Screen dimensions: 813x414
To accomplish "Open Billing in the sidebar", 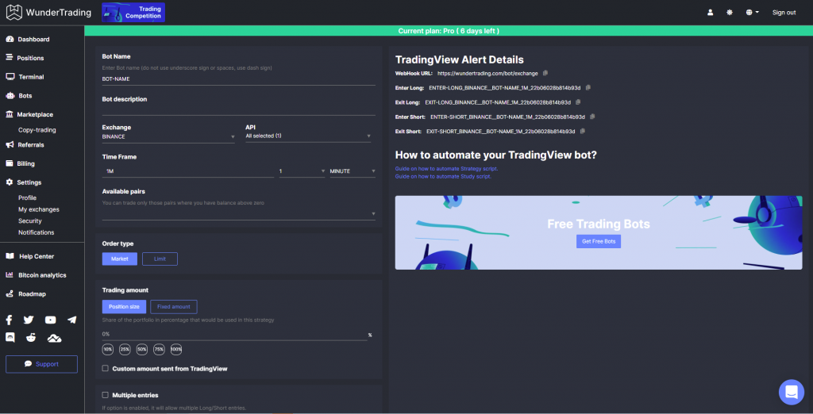I will coord(20,163).
